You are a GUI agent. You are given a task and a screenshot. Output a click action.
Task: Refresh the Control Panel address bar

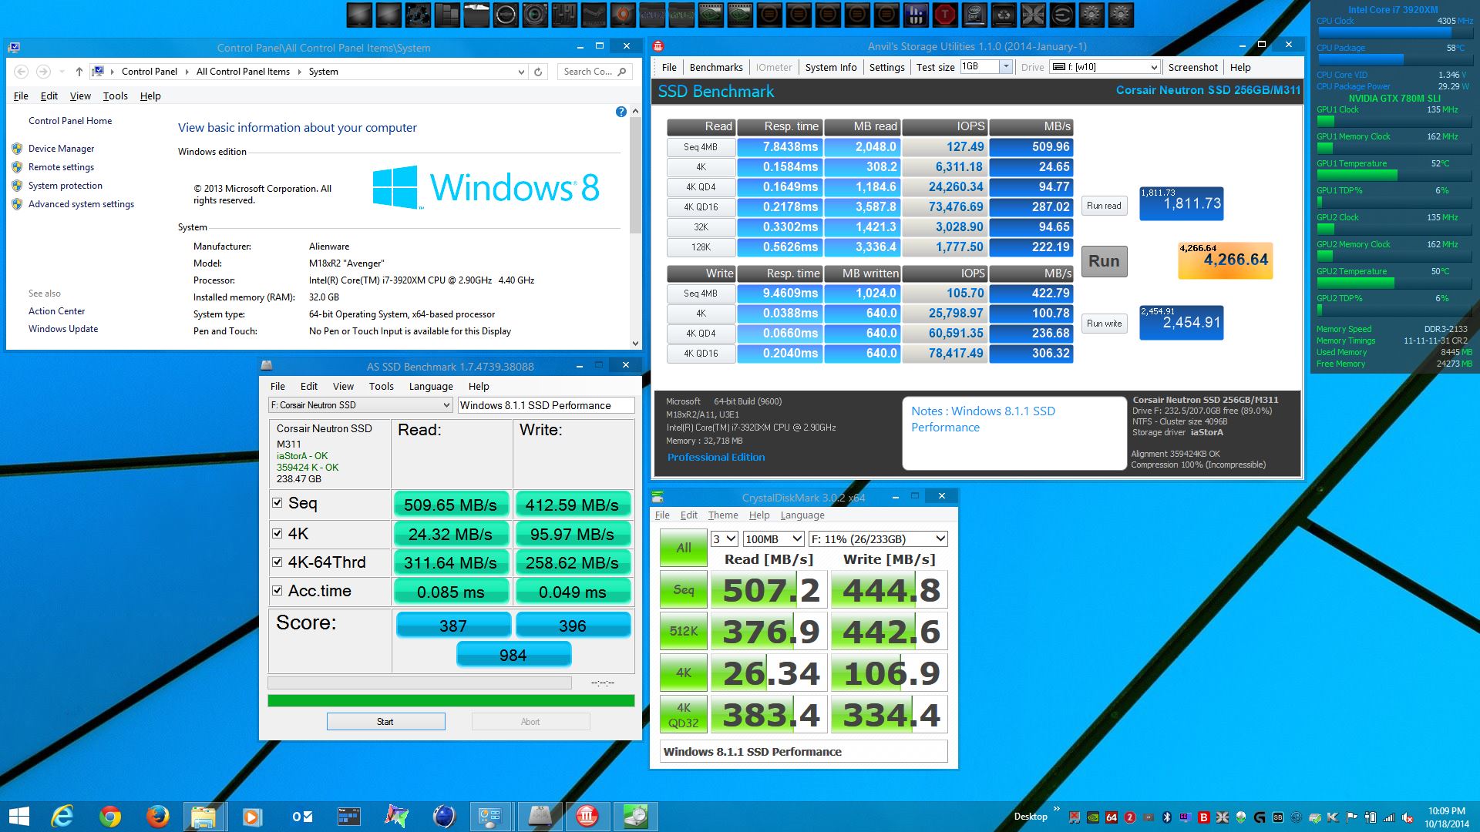pyautogui.click(x=538, y=72)
